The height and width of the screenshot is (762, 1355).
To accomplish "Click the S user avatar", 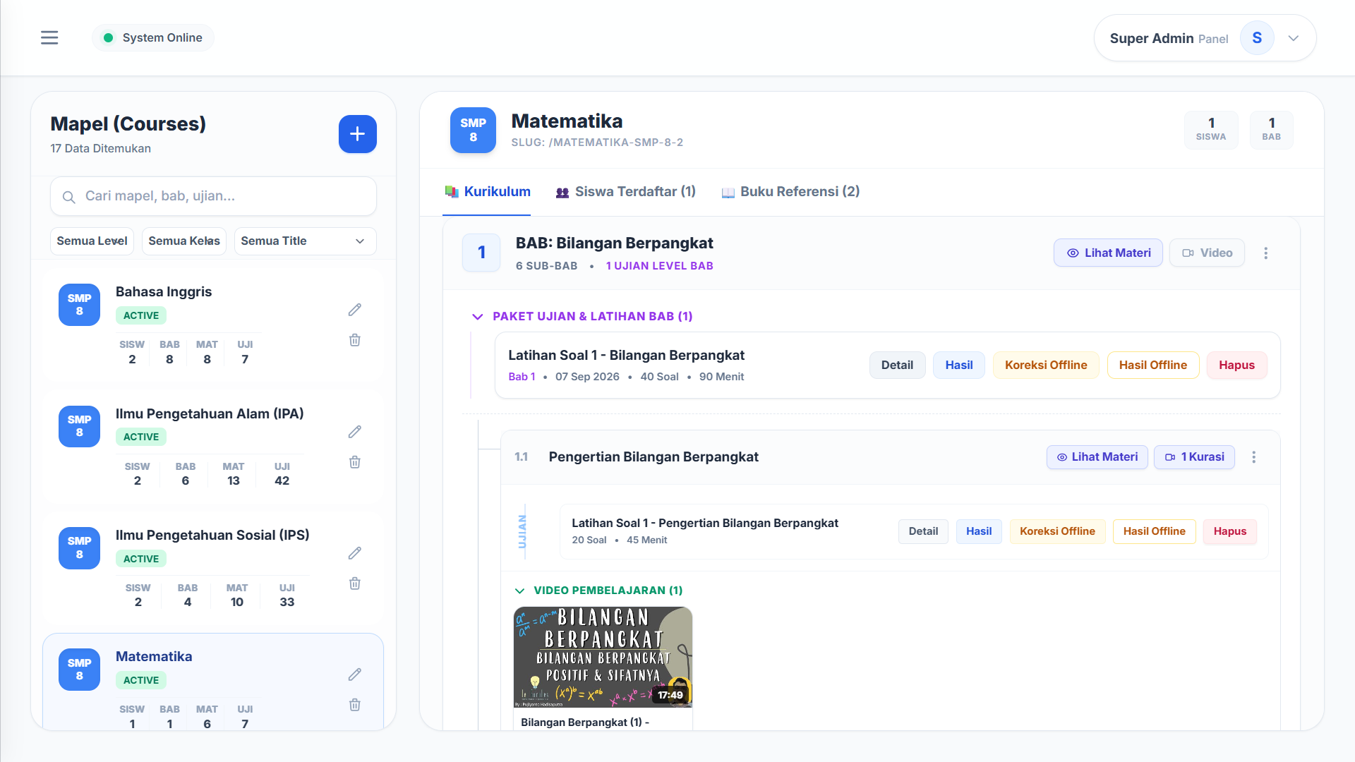I will click(x=1257, y=38).
